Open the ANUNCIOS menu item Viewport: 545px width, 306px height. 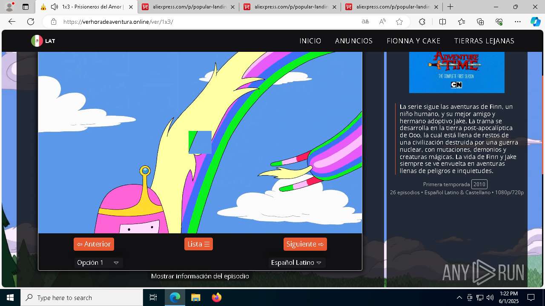point(354,41)
